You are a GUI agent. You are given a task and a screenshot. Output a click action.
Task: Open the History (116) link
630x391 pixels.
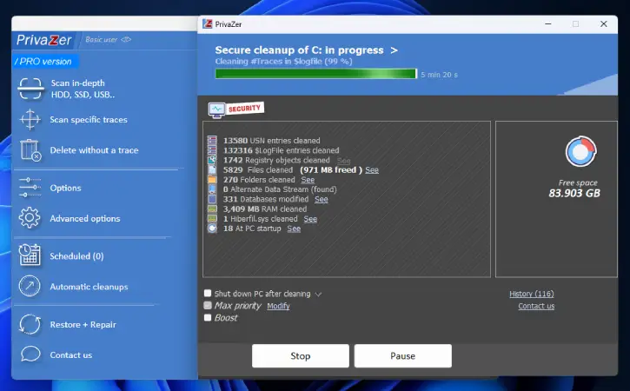(532, 294)
